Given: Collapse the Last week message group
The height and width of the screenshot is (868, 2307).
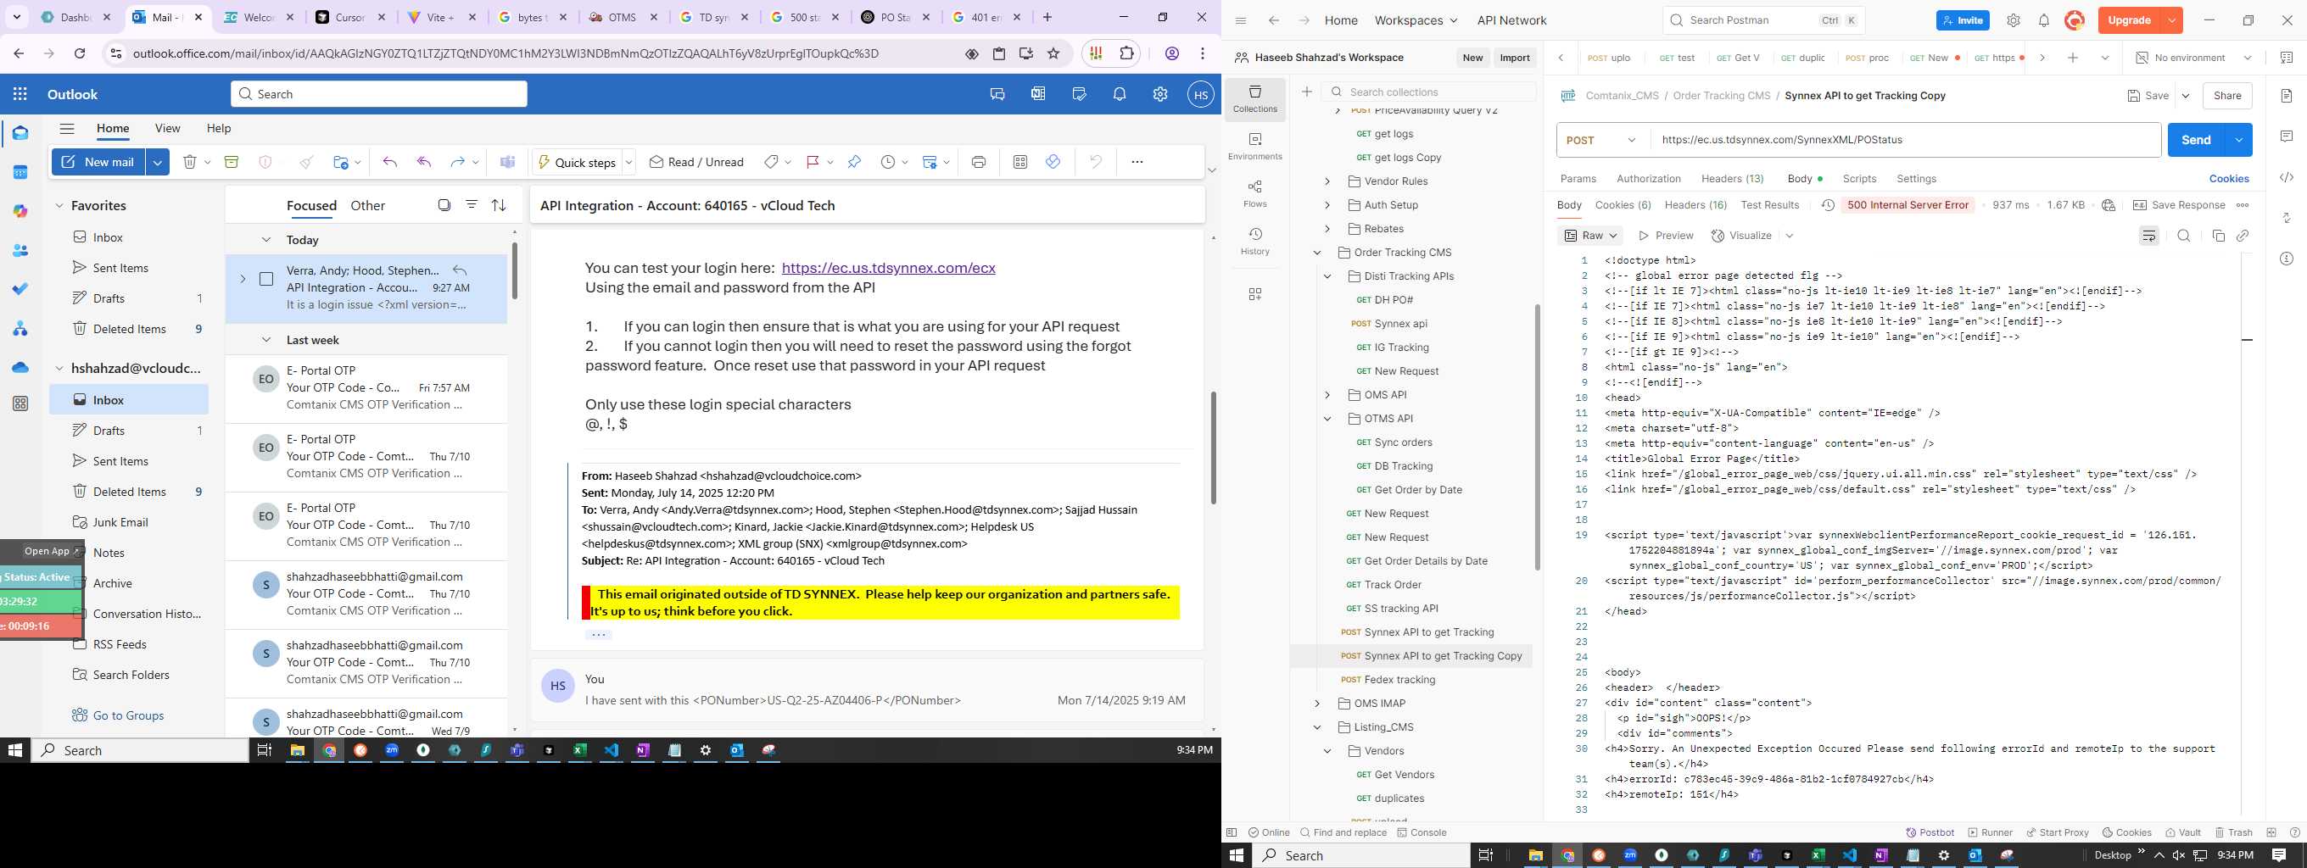Looking at the screenshot, I should click(x=266, y=340).
